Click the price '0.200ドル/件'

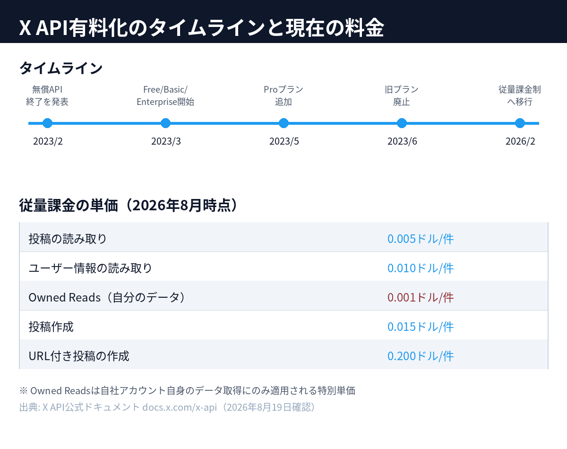(421, 356)
